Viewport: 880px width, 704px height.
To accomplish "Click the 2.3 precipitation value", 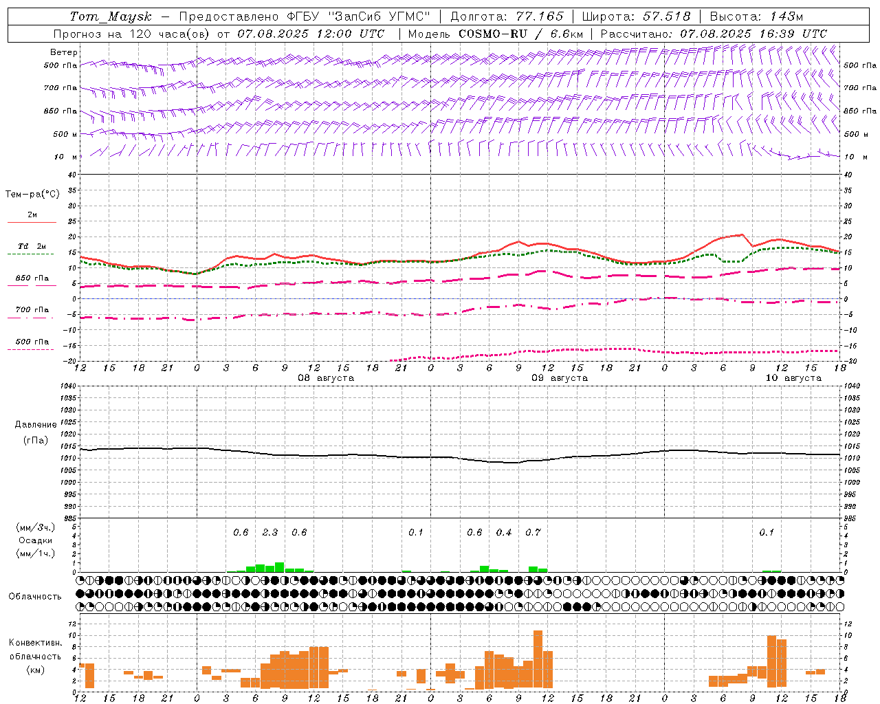I will (x=270, y=532).
